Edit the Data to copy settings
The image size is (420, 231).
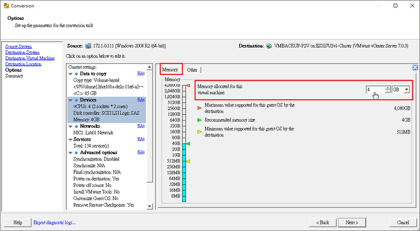(141, 74)
